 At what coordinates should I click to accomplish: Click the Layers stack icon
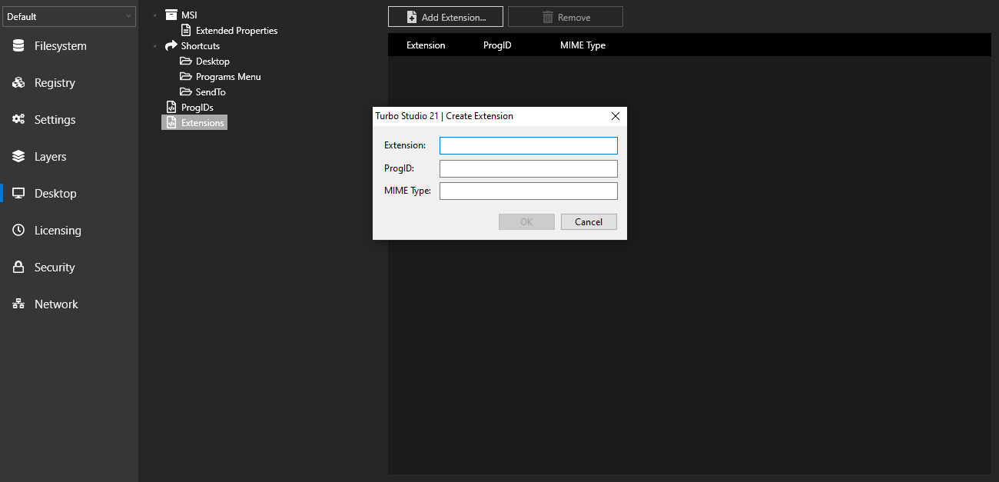(x=18, y=157)
